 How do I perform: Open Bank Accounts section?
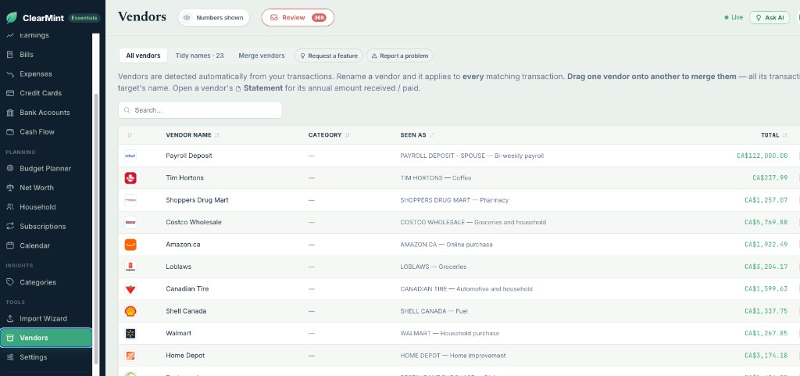coord(46,113)
